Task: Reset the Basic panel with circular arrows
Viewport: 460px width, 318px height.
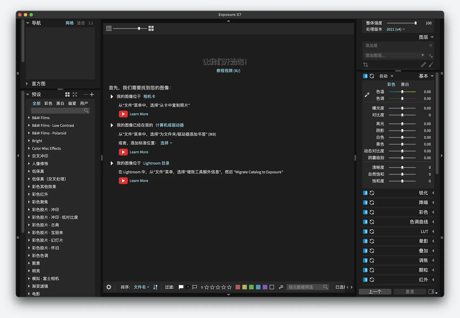Action: (372, 76)
